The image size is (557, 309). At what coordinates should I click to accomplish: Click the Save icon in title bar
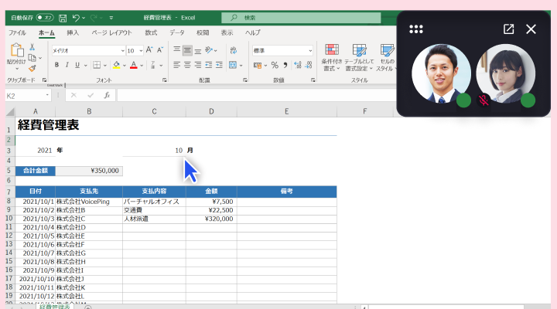pos(61,16)
